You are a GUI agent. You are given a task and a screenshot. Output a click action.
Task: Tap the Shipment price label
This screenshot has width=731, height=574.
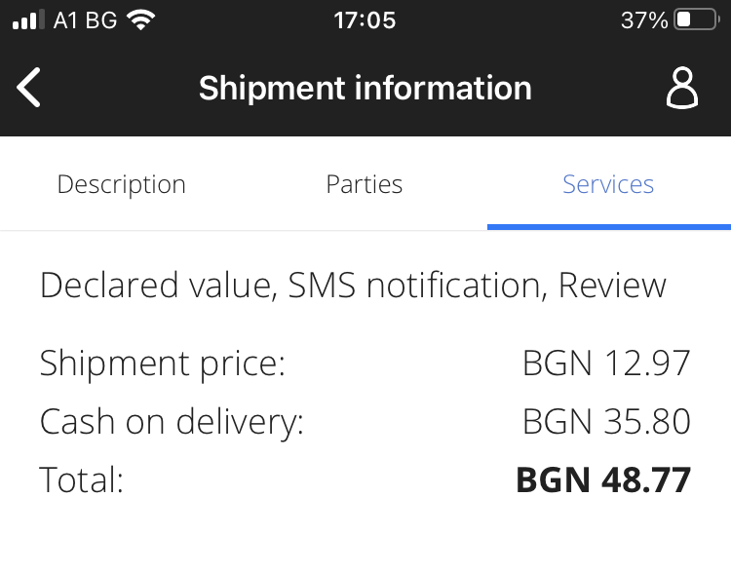click(162, 364)
